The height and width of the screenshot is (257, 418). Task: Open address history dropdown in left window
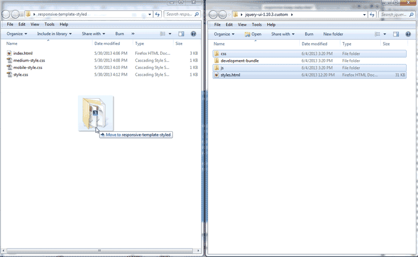(150, 14)
